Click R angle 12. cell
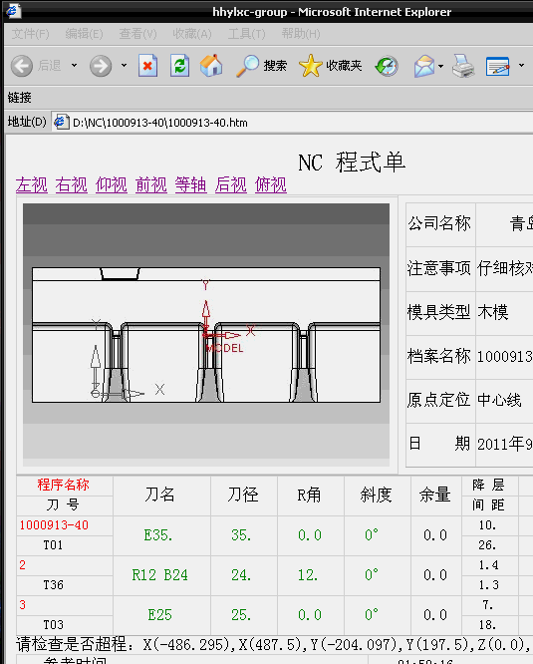Screen dimensions: 533x664 310,575
